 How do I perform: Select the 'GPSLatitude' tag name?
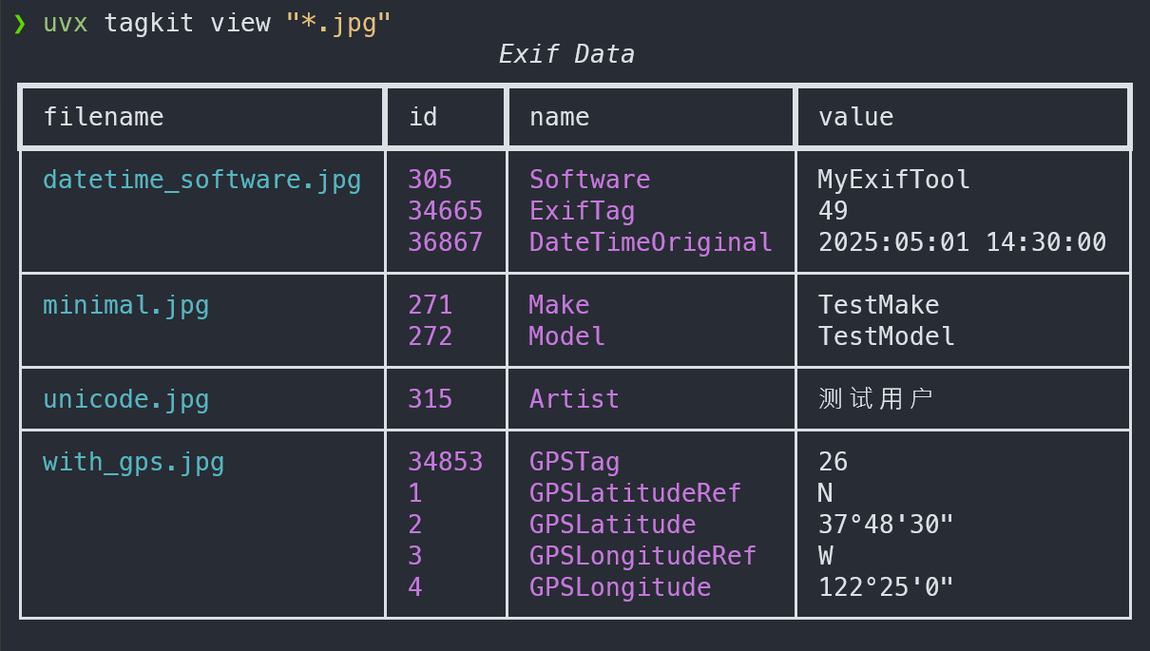(612, 525)
